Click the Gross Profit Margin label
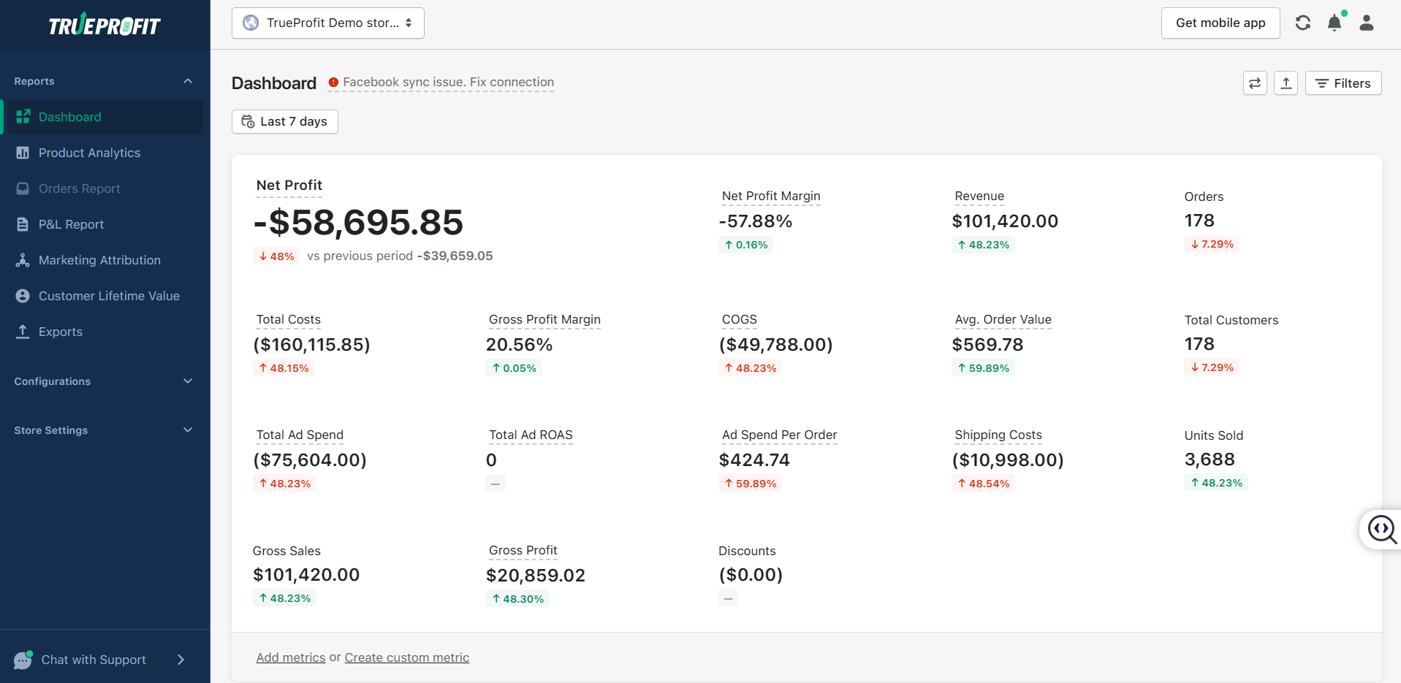The width and height of the screenshot is (1401, 683). coord(544,319)
